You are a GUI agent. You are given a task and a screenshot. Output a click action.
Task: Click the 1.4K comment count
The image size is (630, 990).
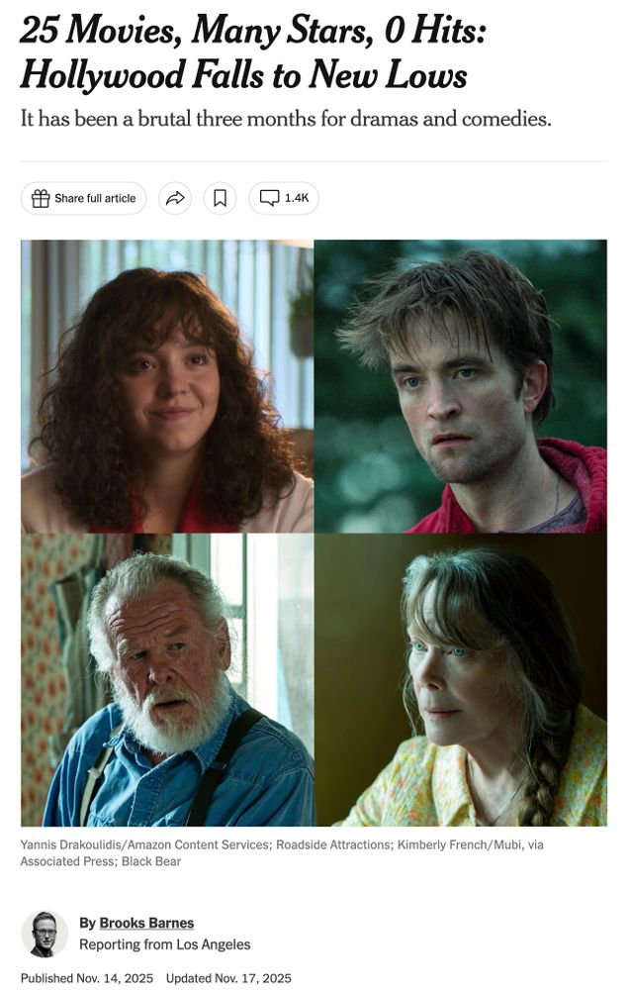[x=297, y=198]
